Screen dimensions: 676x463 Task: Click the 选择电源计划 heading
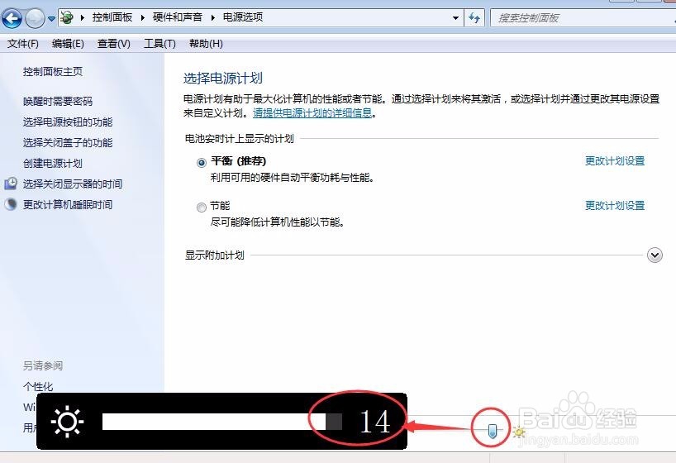click(x=223, y=79)
